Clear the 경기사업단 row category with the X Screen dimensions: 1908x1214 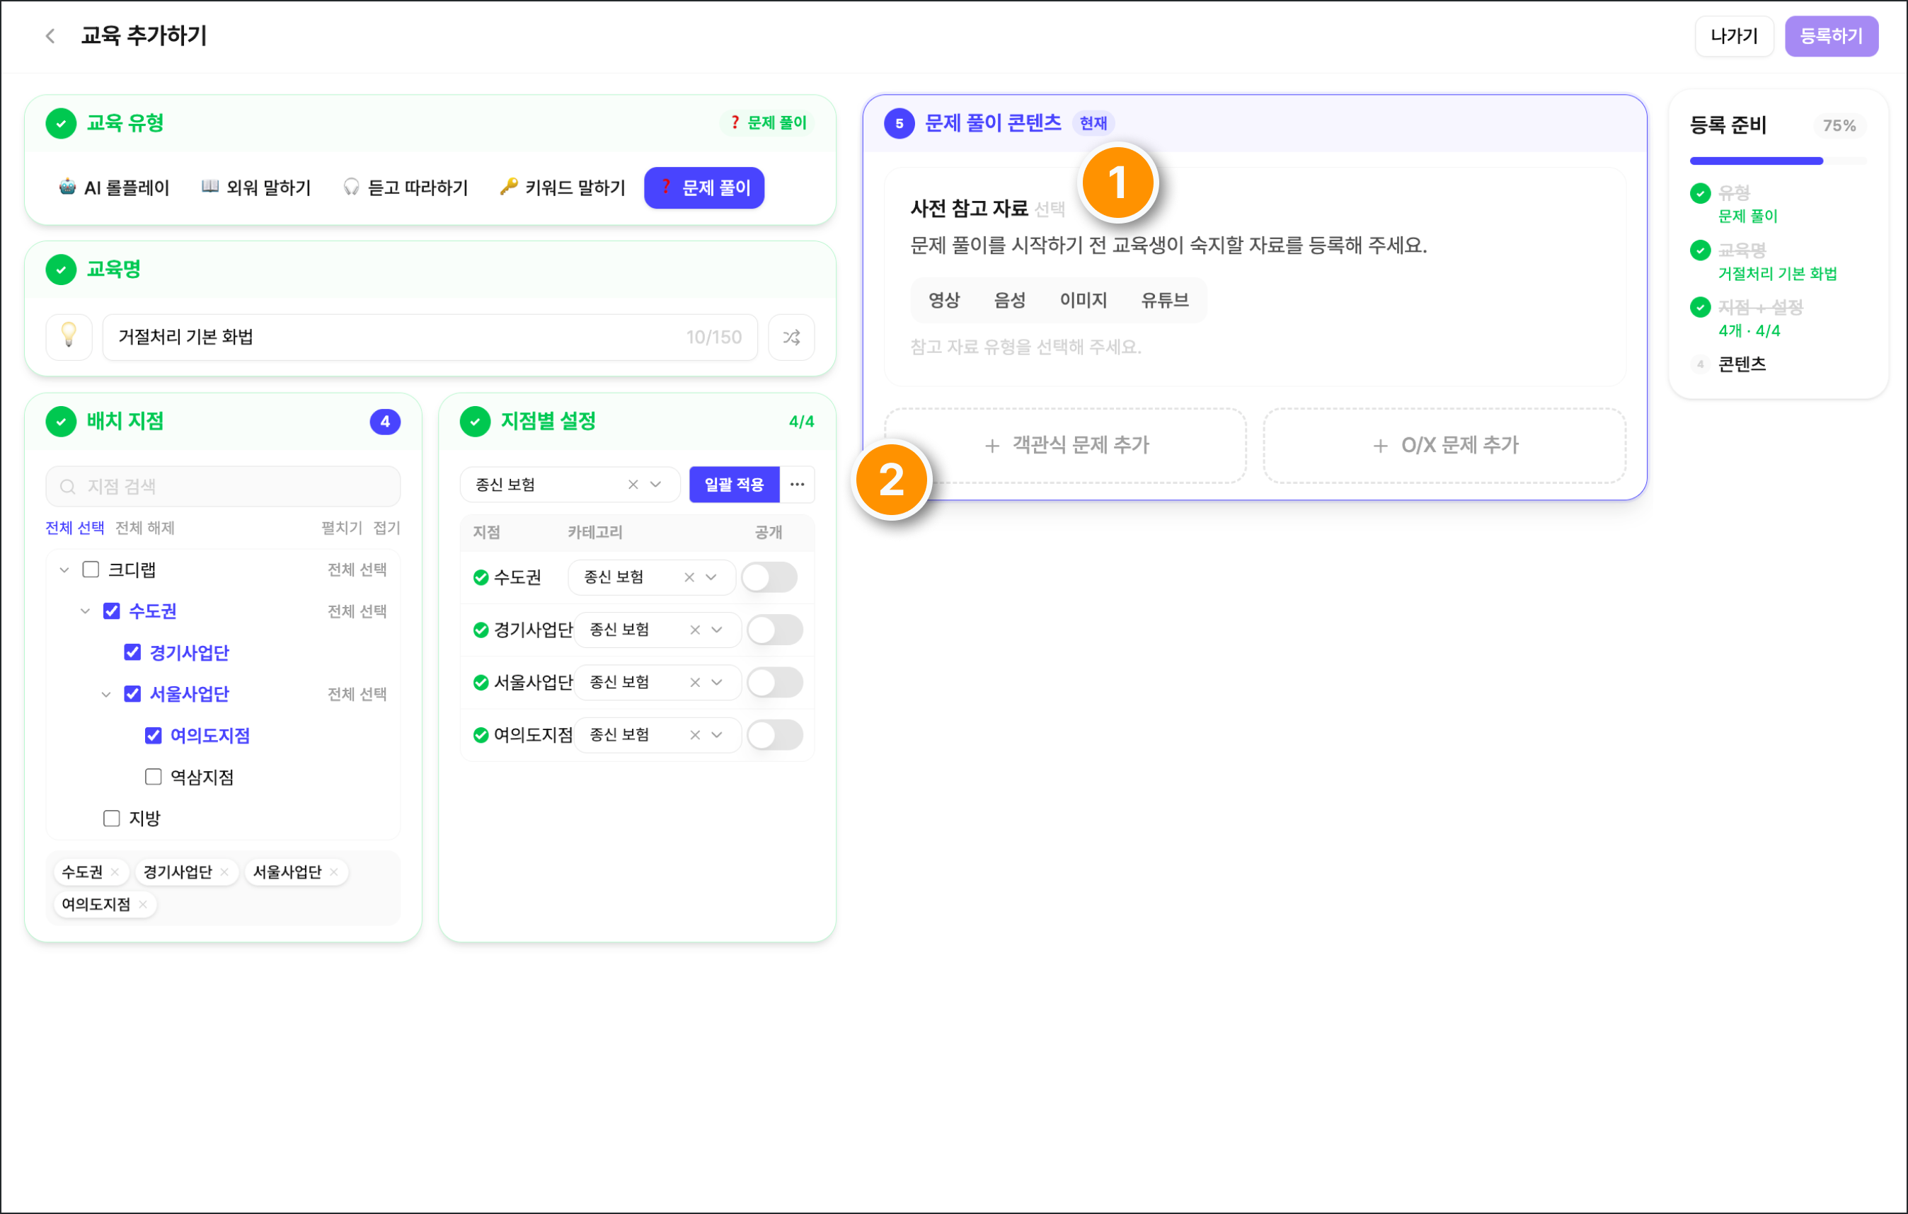pos(694,629)
